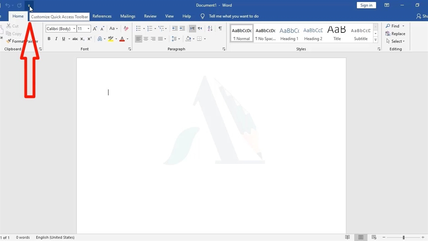The image size is (428, 241).
Task: Click the Increase Indent icon
Action: click(x=182, y=29)
